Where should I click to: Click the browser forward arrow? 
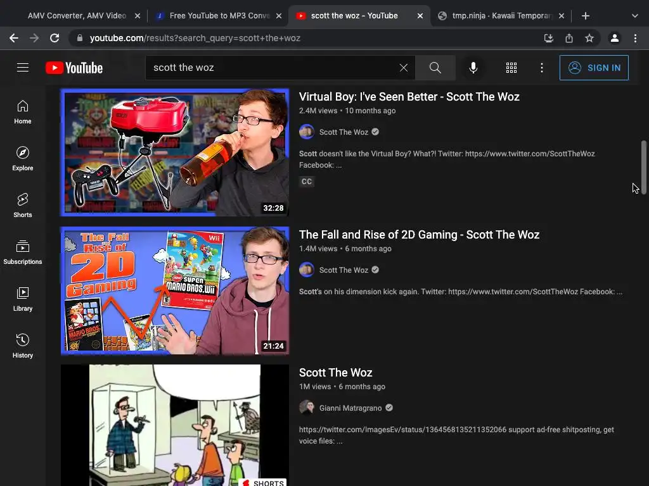(34, 38)
